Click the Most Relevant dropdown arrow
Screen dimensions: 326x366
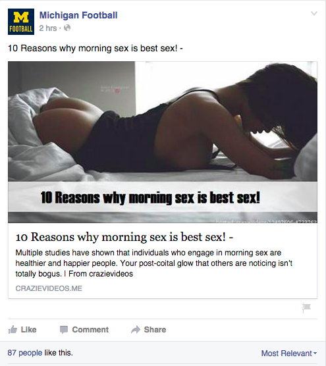315,353
